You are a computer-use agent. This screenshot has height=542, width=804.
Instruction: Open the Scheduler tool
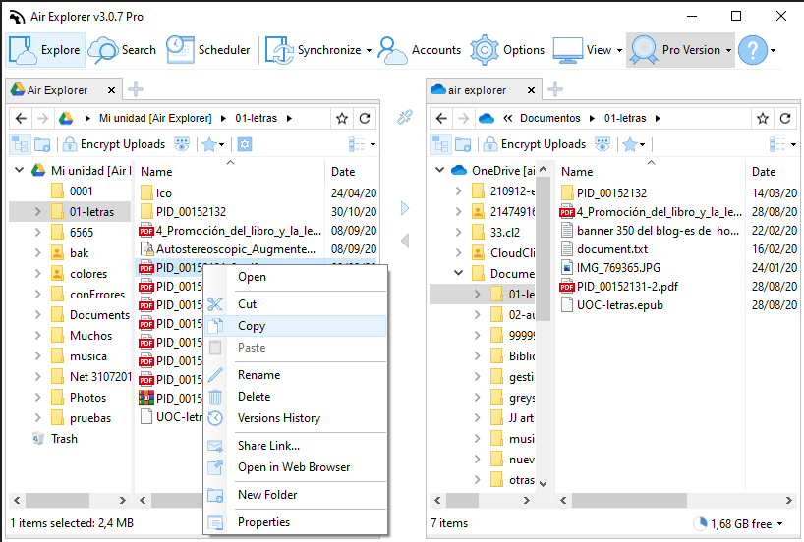pyautogui.click(x=208, y=50)
